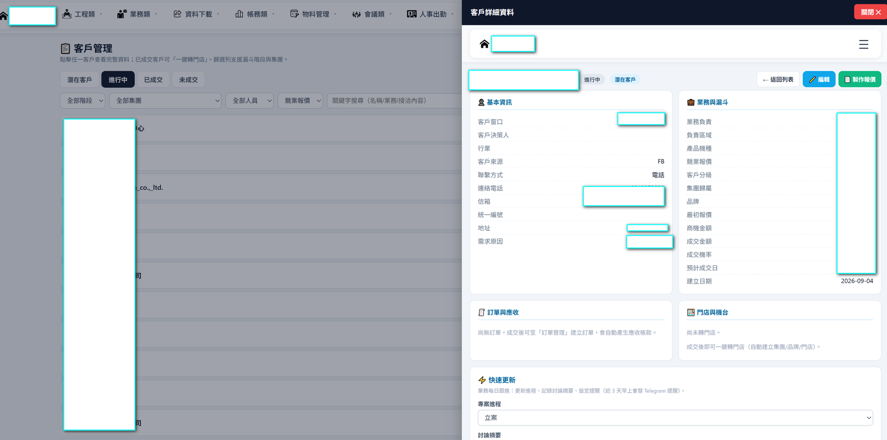Image resolution: width=887 pixels, height=440 pixels.
Task: Click the 資料下載 icon
Action: (177, 14)
